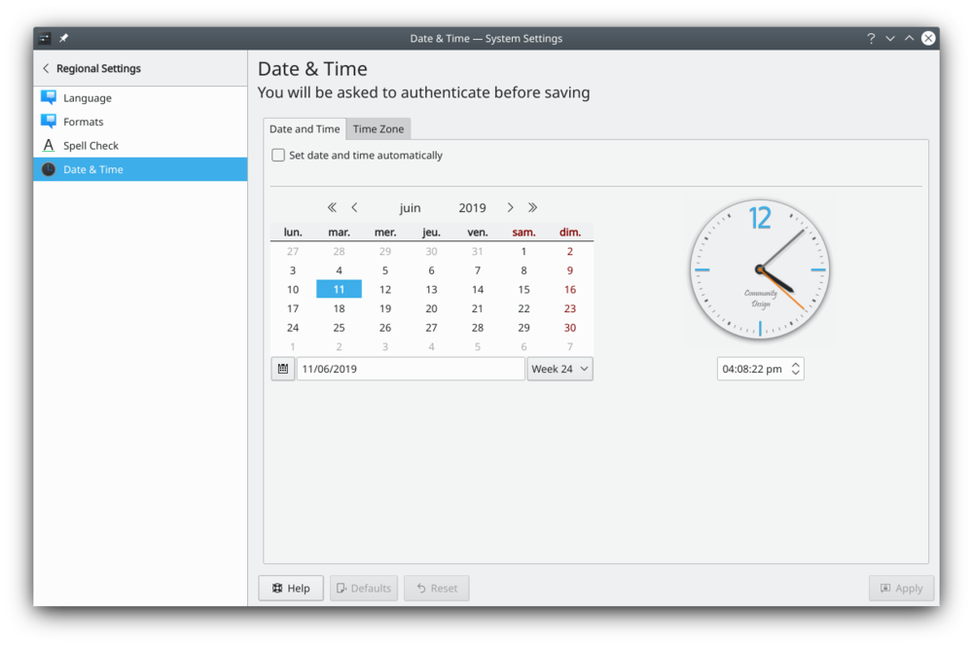The height and width of the screenshot is (646, 973).
Task: Click the date input field showing 11/06/2019
Action: 410,369
